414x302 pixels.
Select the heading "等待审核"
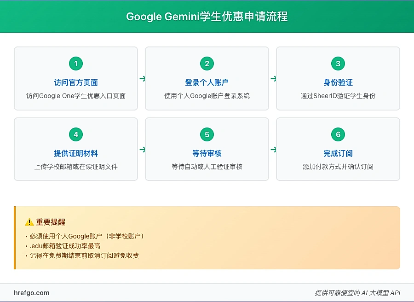point(207,153)
